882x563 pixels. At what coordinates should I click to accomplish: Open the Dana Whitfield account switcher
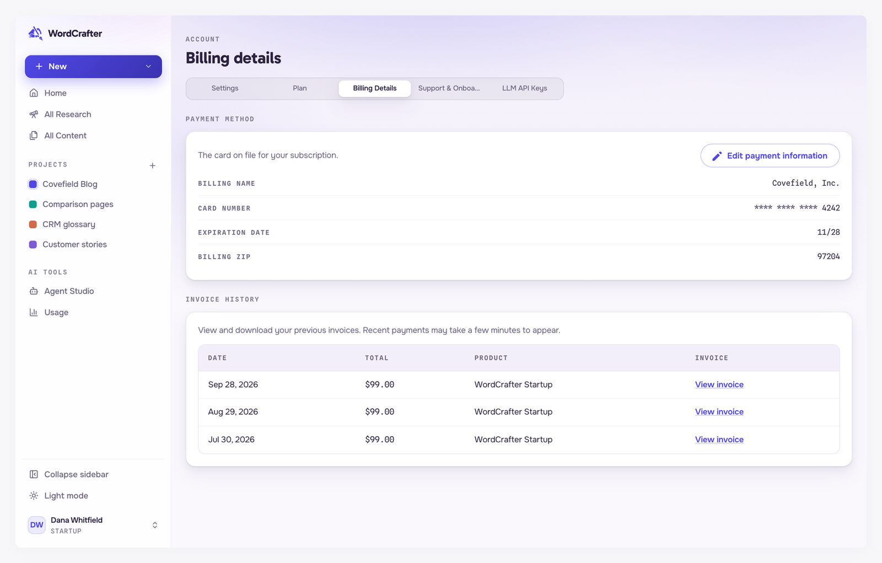click(x=93, y=525)
